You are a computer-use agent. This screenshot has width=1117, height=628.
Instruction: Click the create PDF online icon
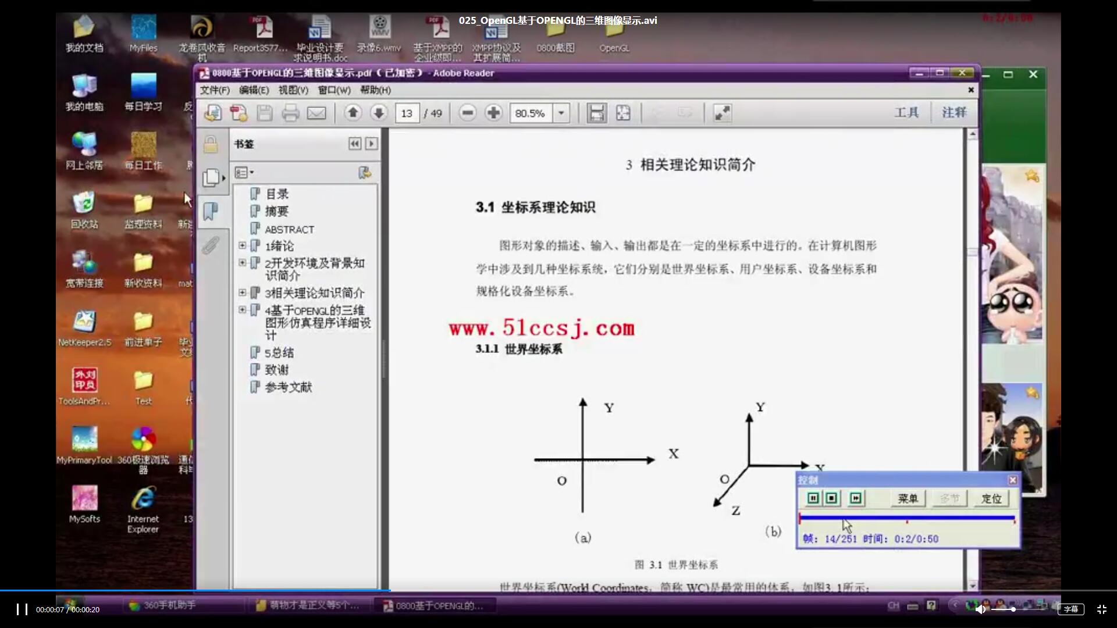pyautogui.click(x=239, y=113)
